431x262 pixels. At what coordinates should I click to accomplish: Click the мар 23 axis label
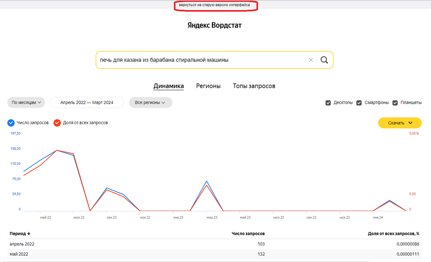(x=212, y=217)
